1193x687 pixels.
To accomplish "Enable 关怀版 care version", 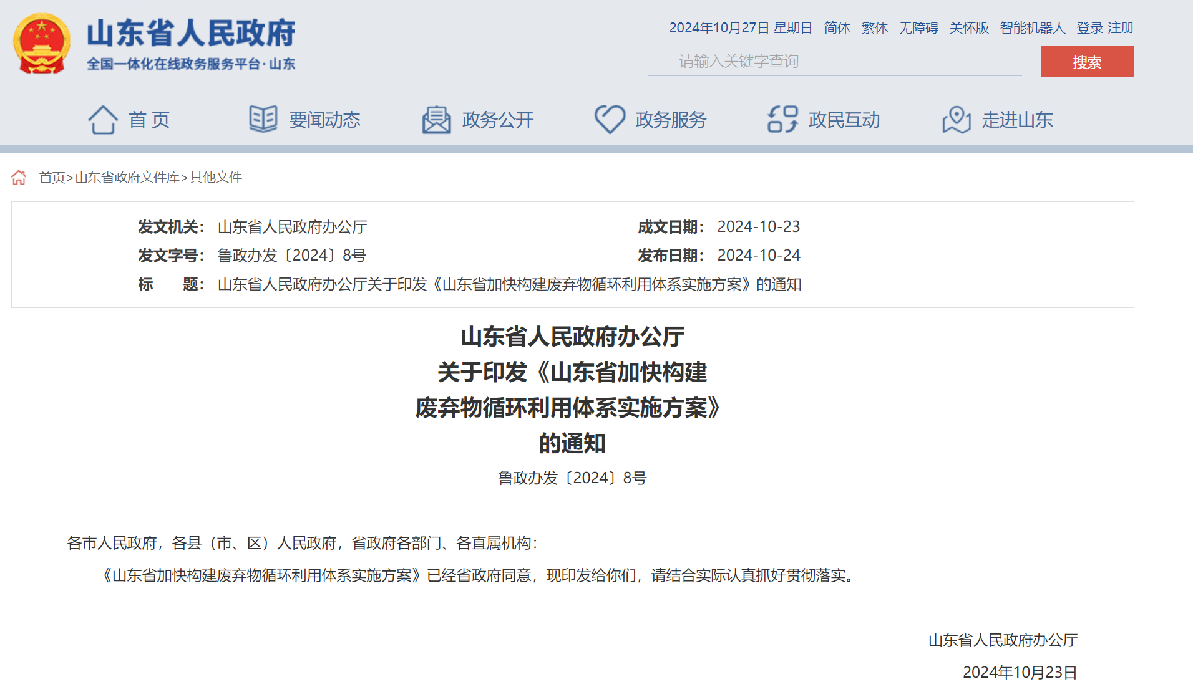I will [969, 28].
